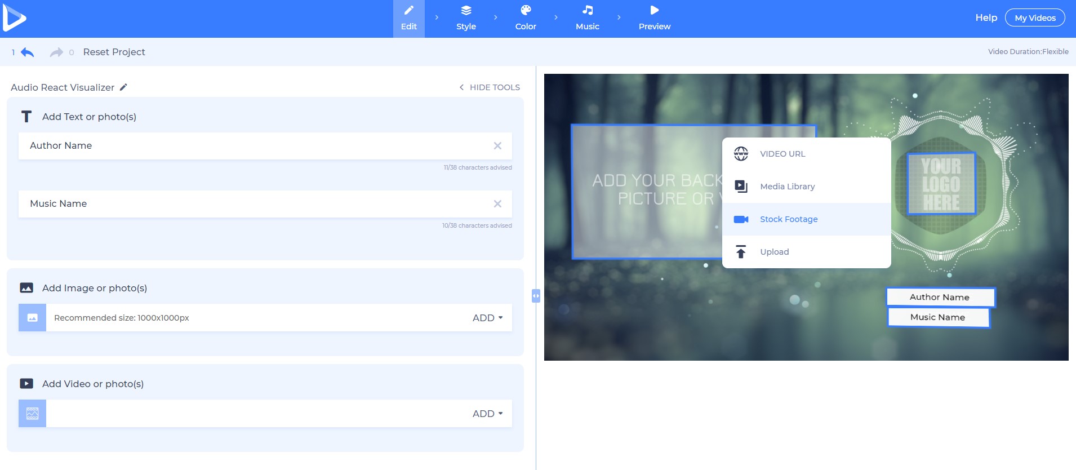Click the undo arrow icon

pos(27,52)
